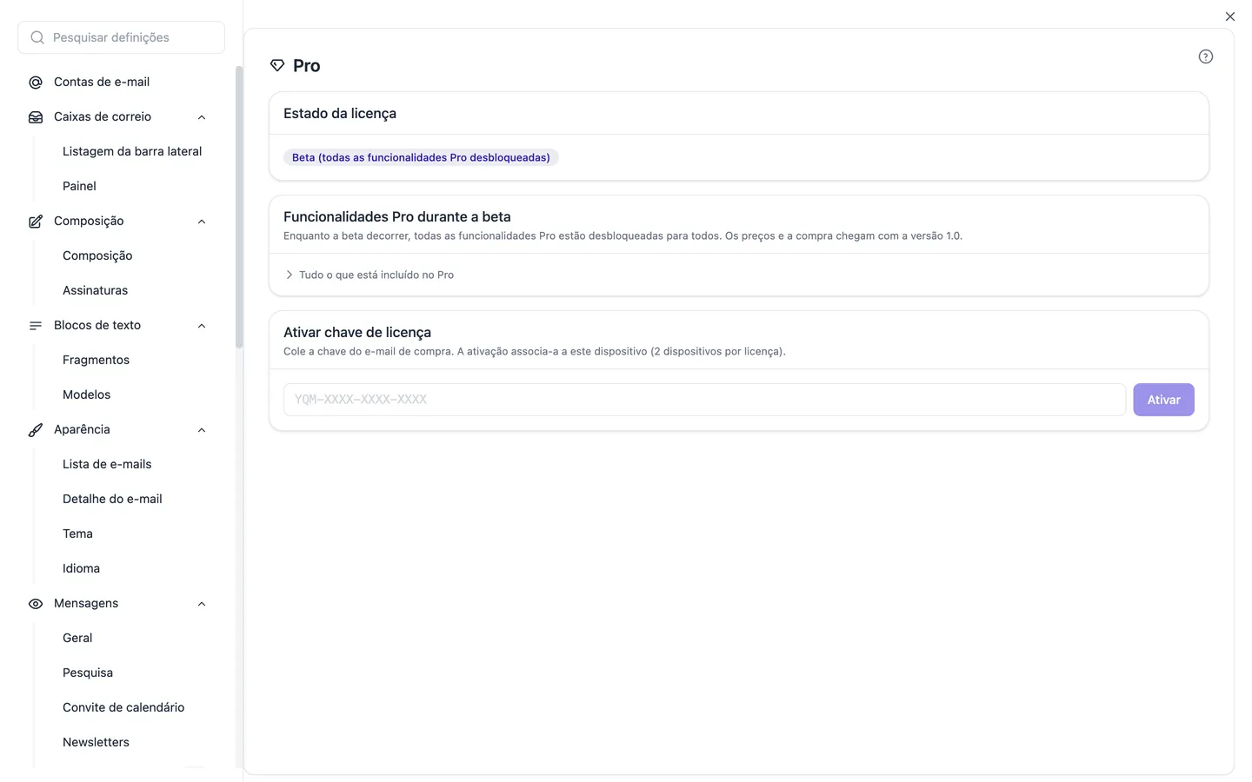Click the Ativar button
Image resolution: width=1252 pixels, height=782 pixels.
[1163, 400]
